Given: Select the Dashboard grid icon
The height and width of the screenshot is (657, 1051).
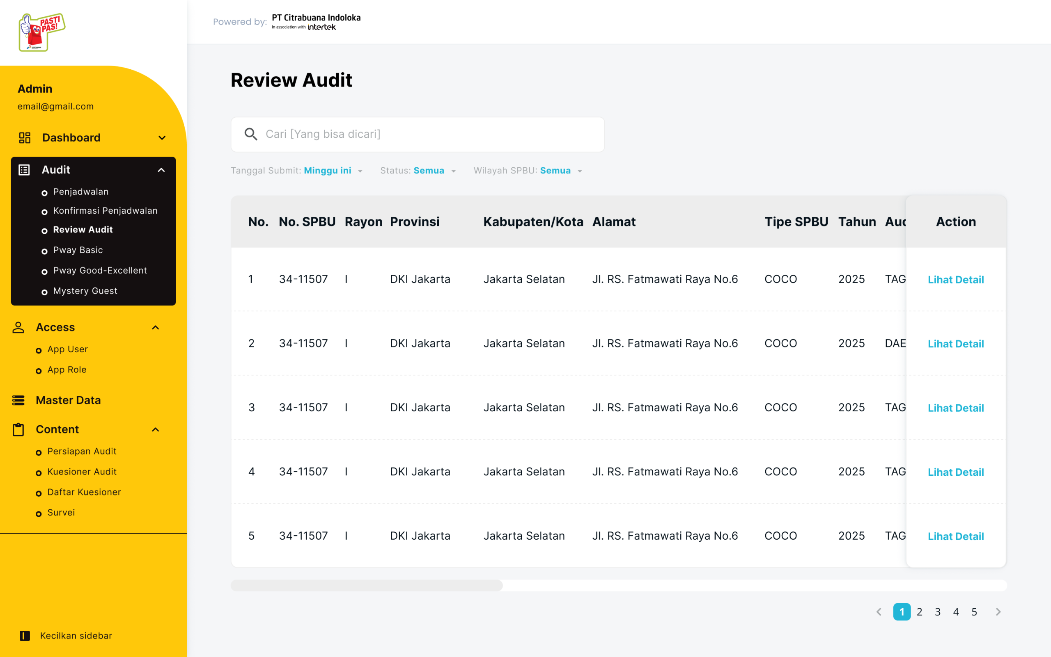Looking at the screenshot, I should point(24,137).
